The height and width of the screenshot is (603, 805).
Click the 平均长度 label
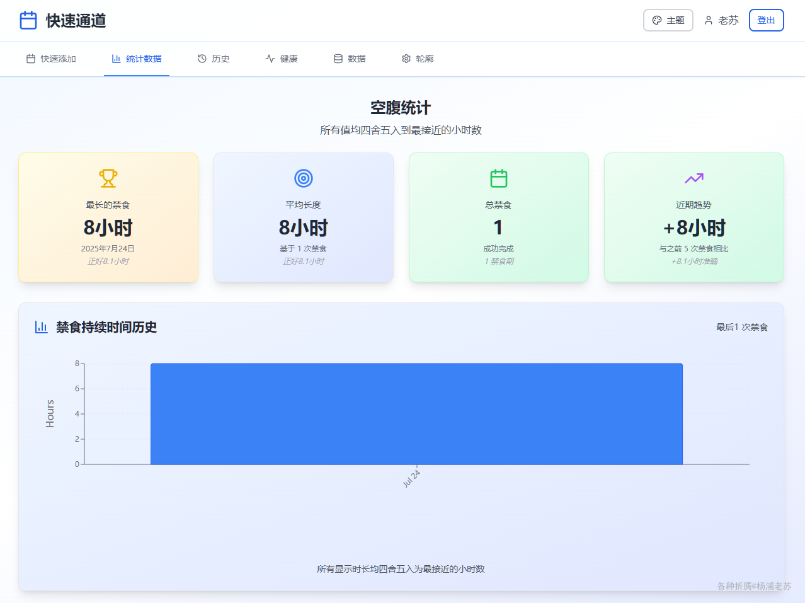pos(304,205)
